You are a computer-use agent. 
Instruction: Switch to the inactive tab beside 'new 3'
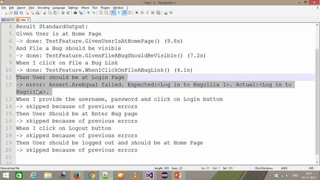7,20
